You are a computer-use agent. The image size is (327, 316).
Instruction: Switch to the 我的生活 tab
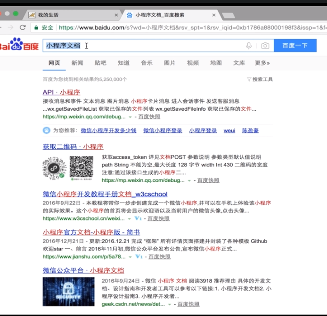pyautogui.click(x=73, y=15)
